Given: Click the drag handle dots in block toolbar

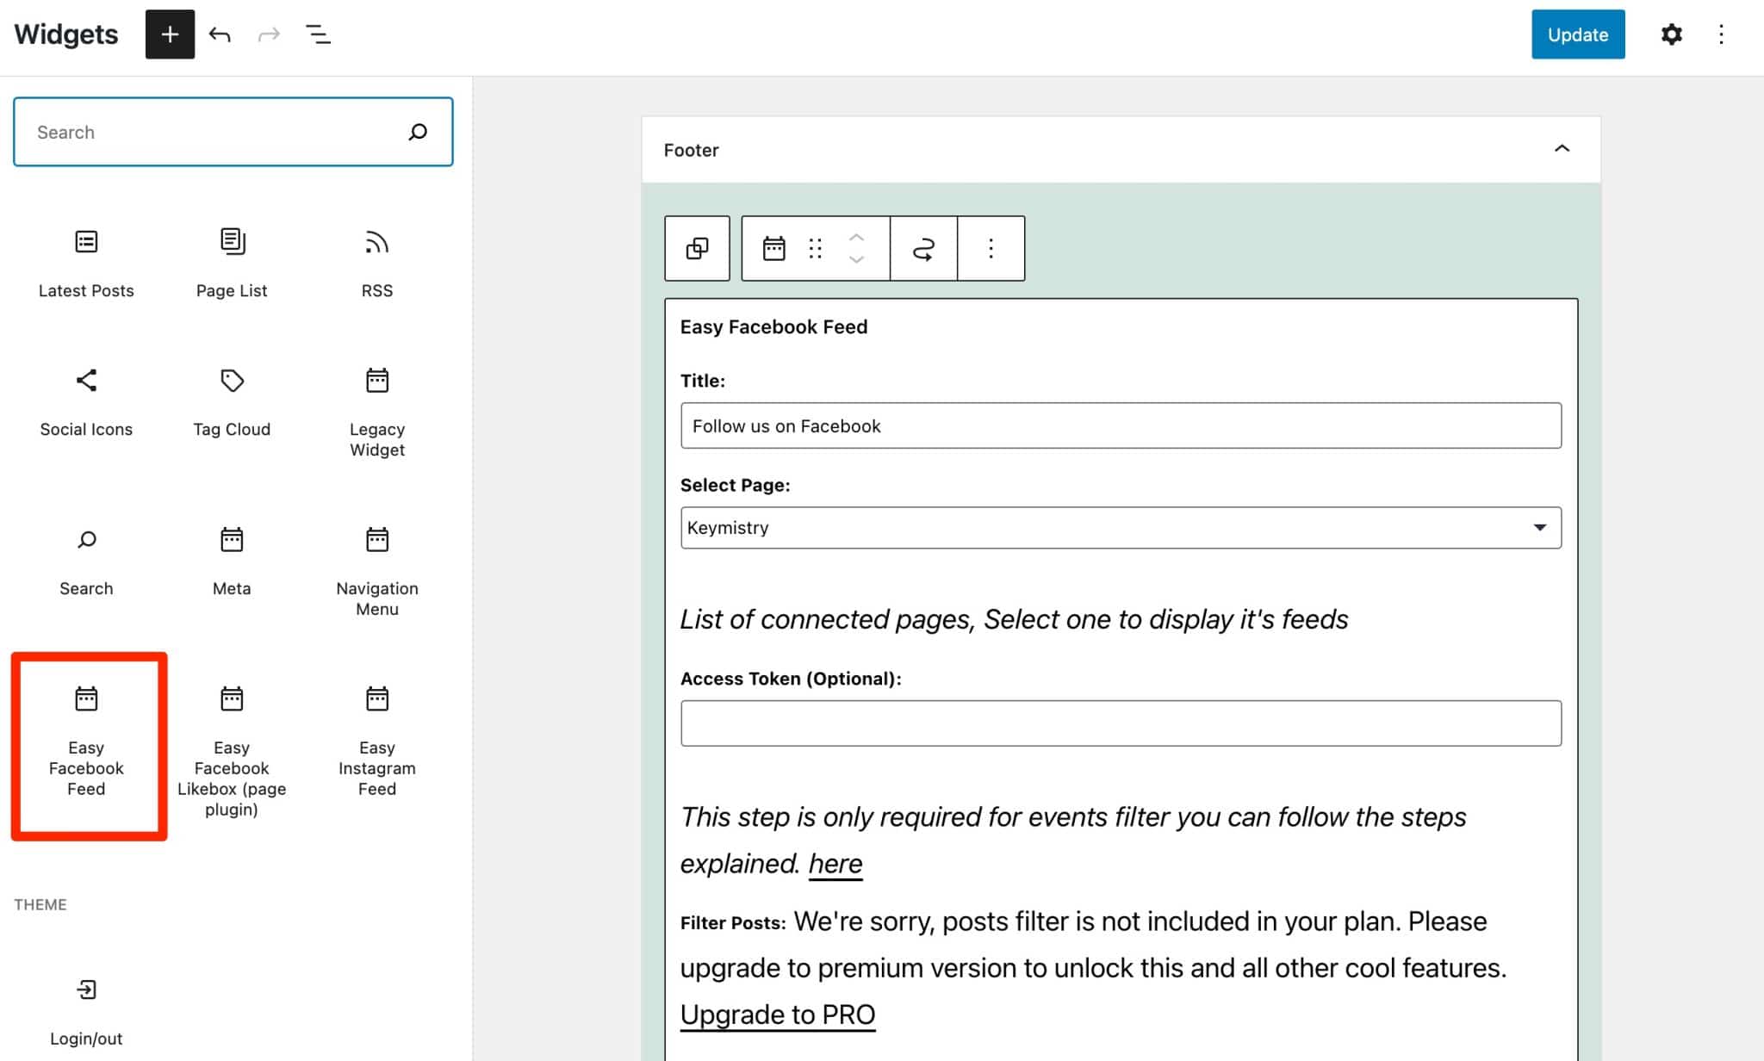Looking at the screenshot, I should (x=815, y=249).
